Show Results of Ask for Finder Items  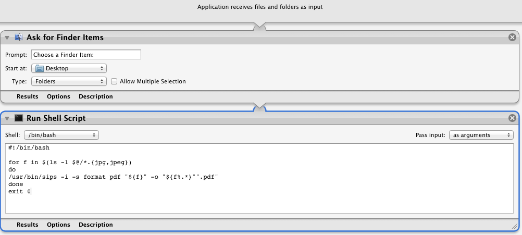coord(28,96)
